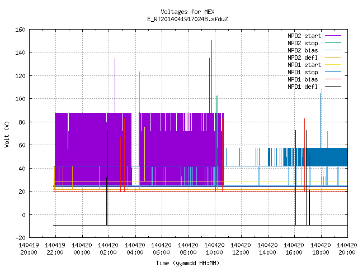Viewport: 358px width, 268px height.
Task: Select the 'NPD2 bias' legend label
Action: [x=303, y=50]
